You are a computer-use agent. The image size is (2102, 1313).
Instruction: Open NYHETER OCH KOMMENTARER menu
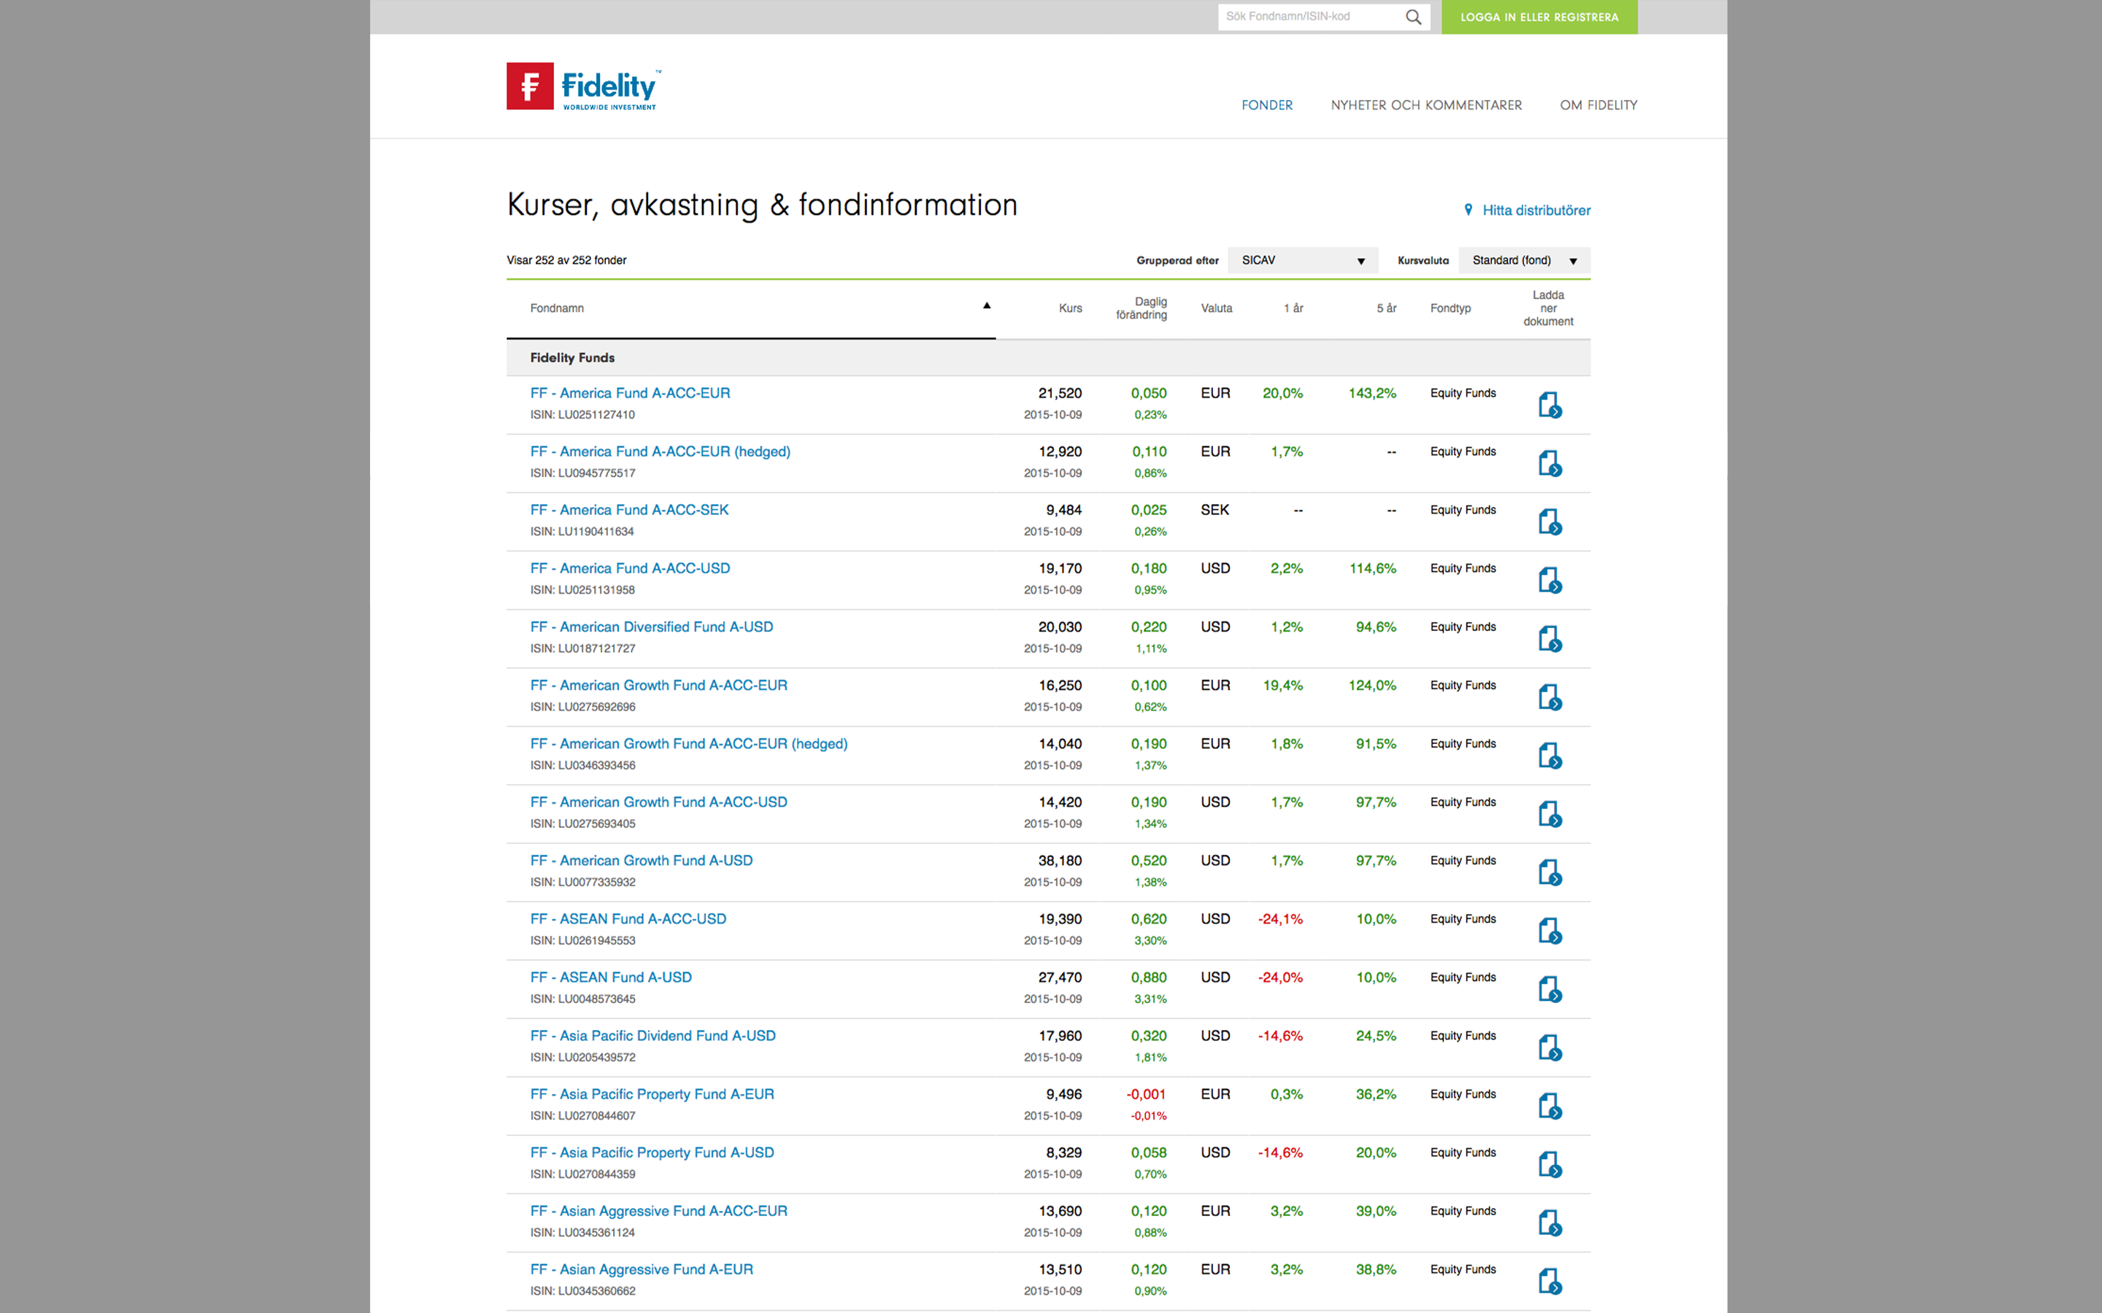click(x=1426, y=105)
